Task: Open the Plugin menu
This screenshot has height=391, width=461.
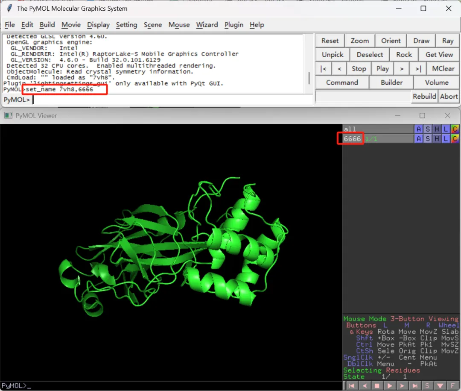Action: (234, 25)
